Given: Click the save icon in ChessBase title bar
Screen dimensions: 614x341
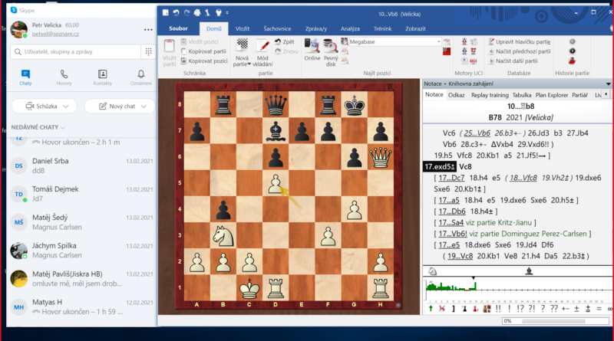Looking at the screenshot, I should point(166,13).
